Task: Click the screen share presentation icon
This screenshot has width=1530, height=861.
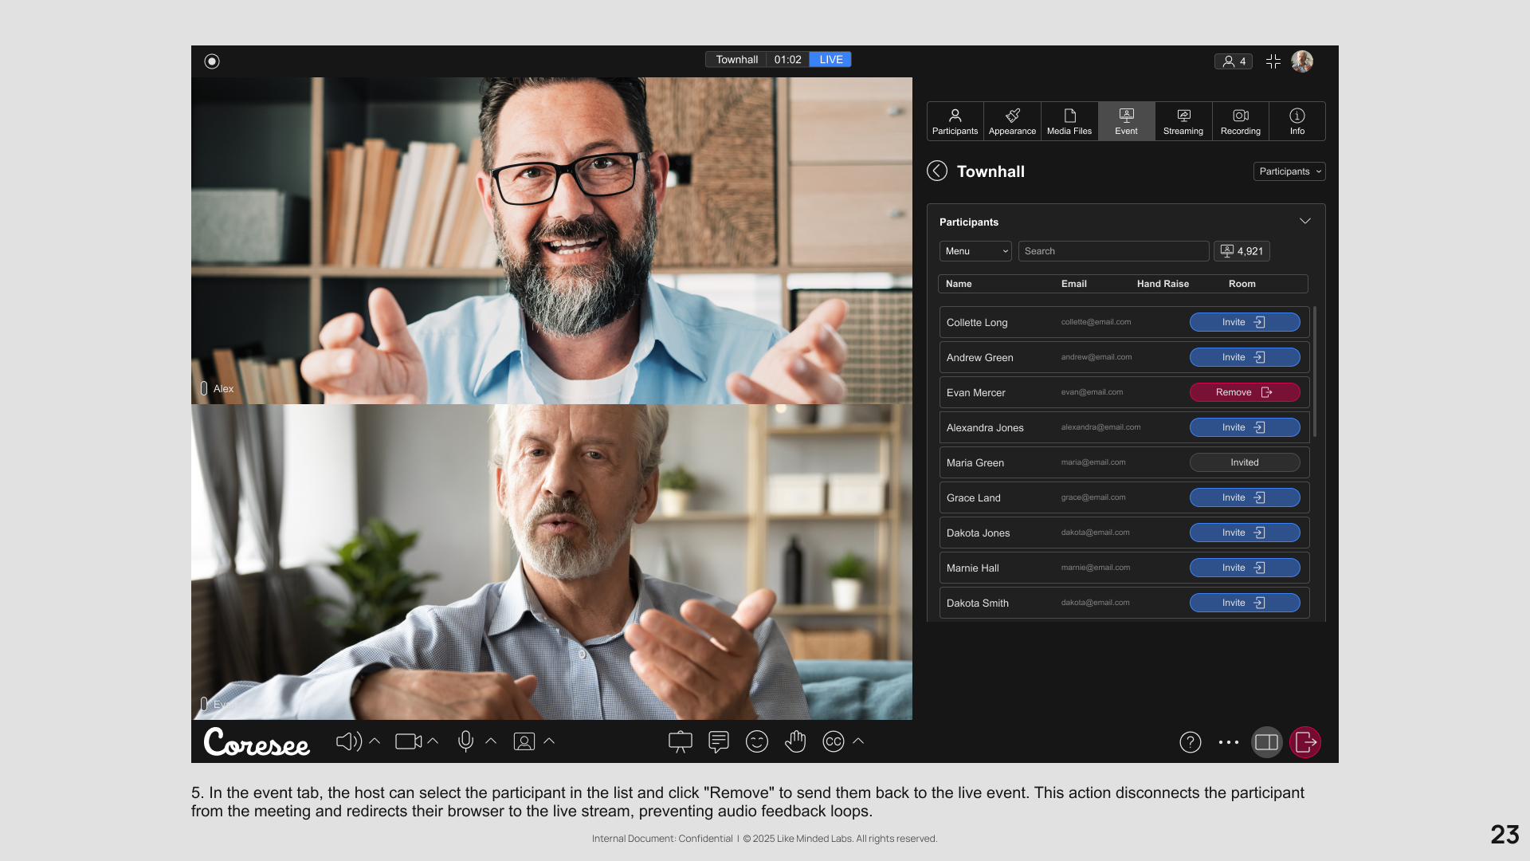Action: (x=680, y=741)
